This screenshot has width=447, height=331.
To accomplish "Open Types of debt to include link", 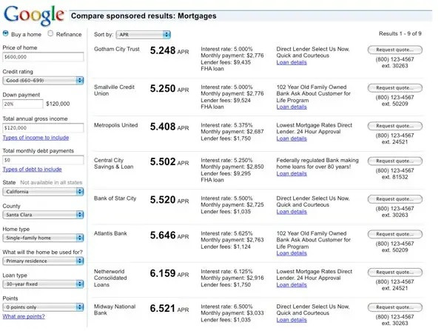I will tap(32, 170).
